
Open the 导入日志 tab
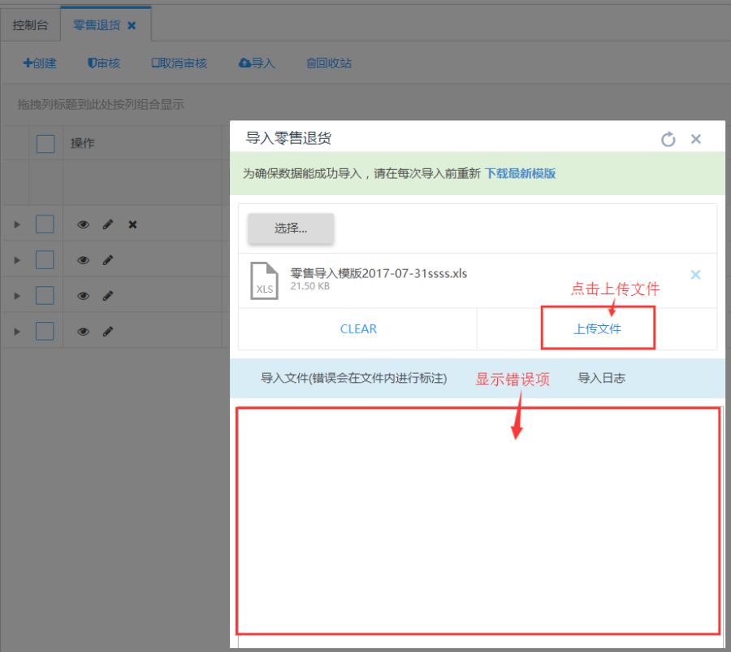601,378
